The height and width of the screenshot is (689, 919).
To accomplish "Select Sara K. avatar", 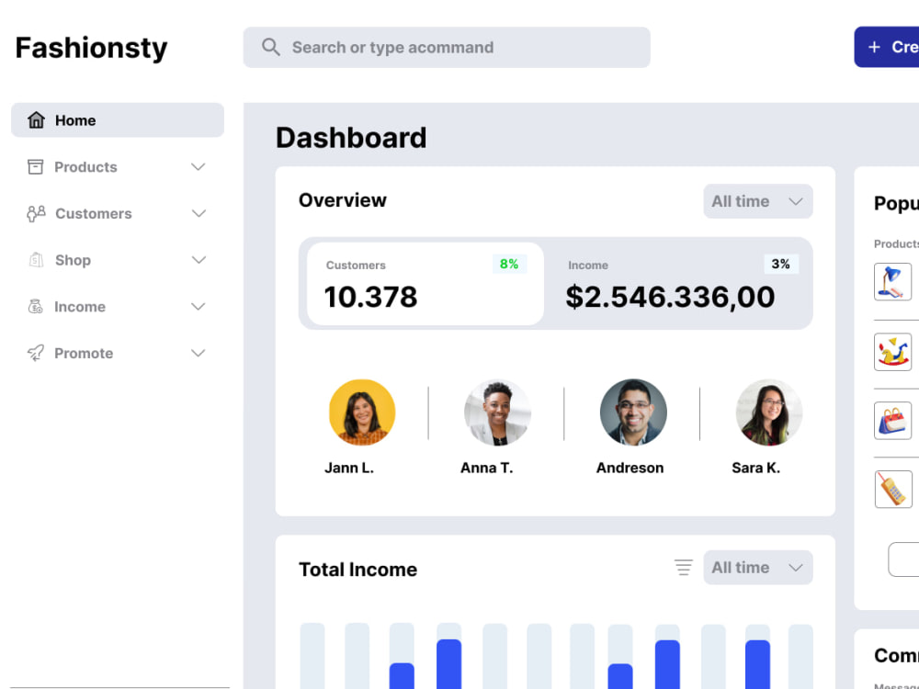I will pos(768,412).
